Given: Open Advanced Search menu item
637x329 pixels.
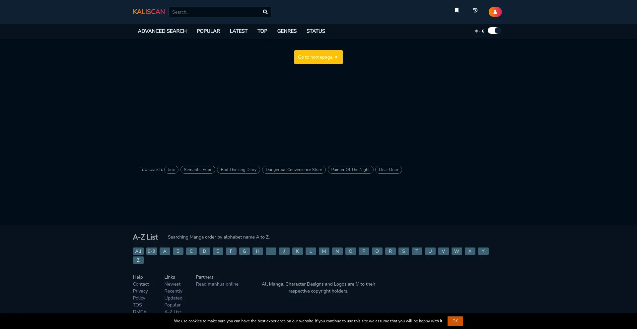Looking at the screenshot, I should point(162,31).
